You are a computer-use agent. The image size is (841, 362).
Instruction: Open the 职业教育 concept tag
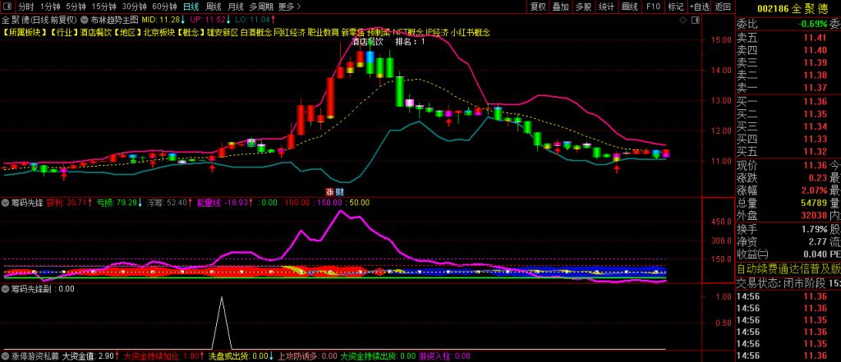(323, 32)
